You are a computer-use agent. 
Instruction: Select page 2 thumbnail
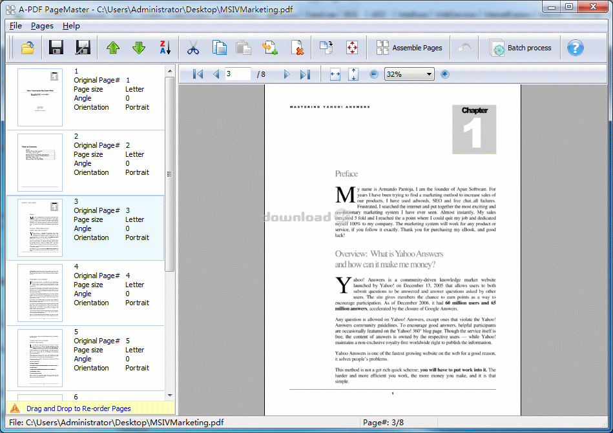40,163
